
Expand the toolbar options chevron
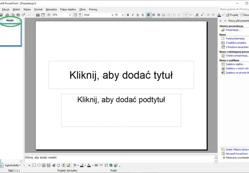(80, 15)
